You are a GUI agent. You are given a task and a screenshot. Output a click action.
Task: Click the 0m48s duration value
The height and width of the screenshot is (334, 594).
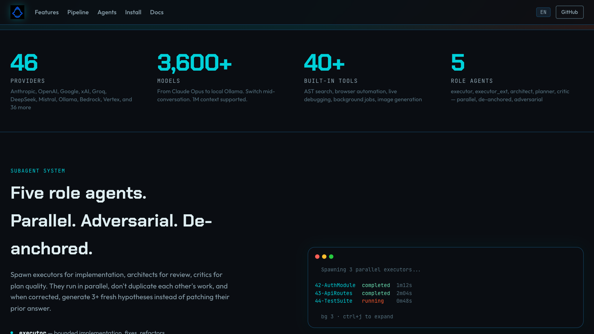pos(404,301)
